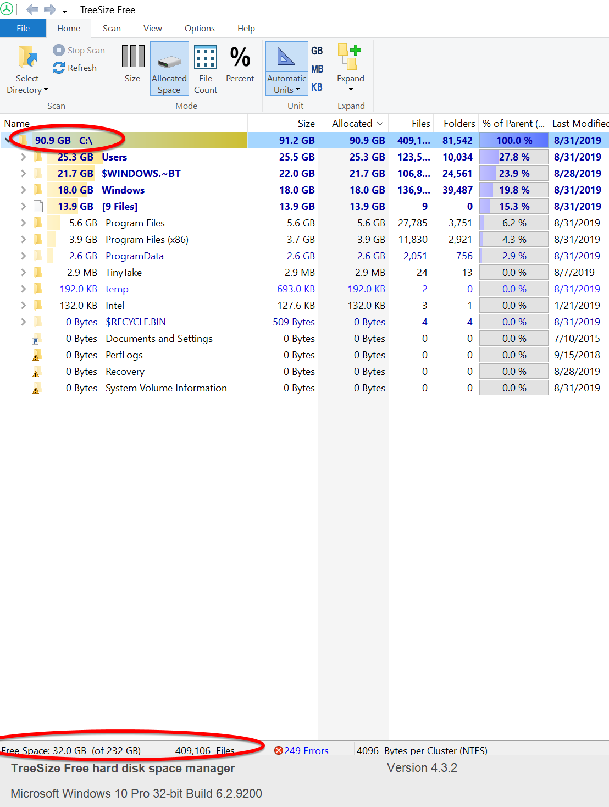
Task: Click Free Space 32.0 GB status text
Action: point(71,751)
